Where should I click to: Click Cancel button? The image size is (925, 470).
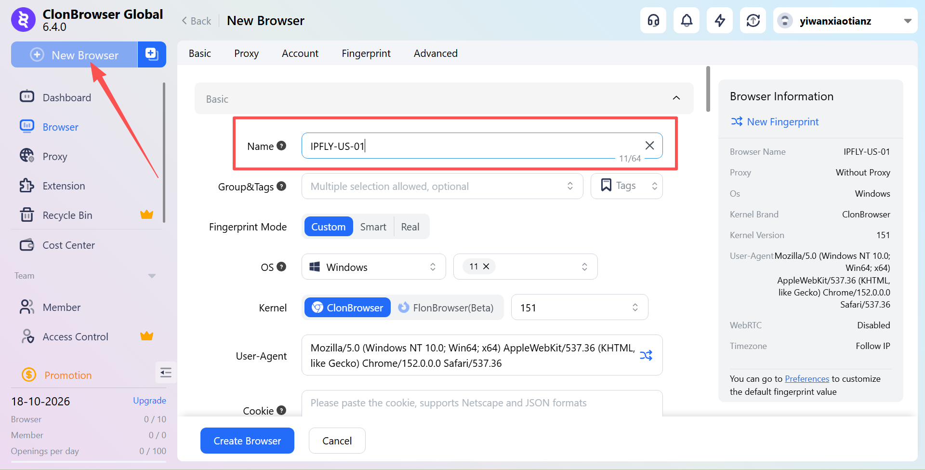pos(337,441)
